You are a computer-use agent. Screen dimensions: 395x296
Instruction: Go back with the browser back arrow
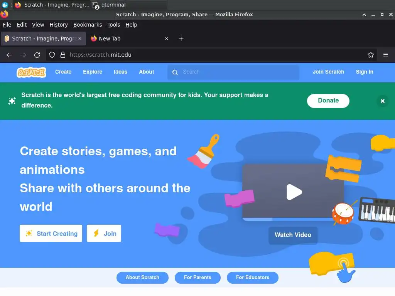[x=9, y=55]
